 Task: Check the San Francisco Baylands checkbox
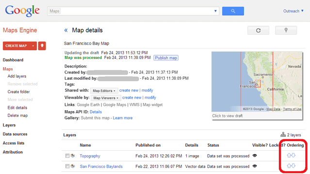pyautogui.click(x=67, y=166)
